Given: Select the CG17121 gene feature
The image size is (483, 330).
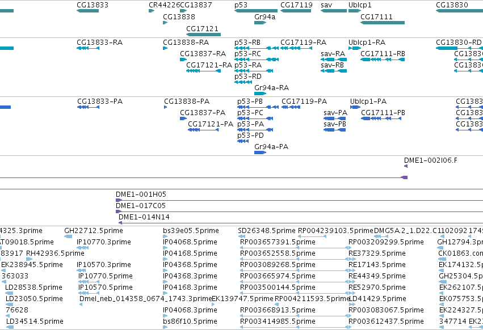Looking at the screenshot, I should tap(203, 34).
